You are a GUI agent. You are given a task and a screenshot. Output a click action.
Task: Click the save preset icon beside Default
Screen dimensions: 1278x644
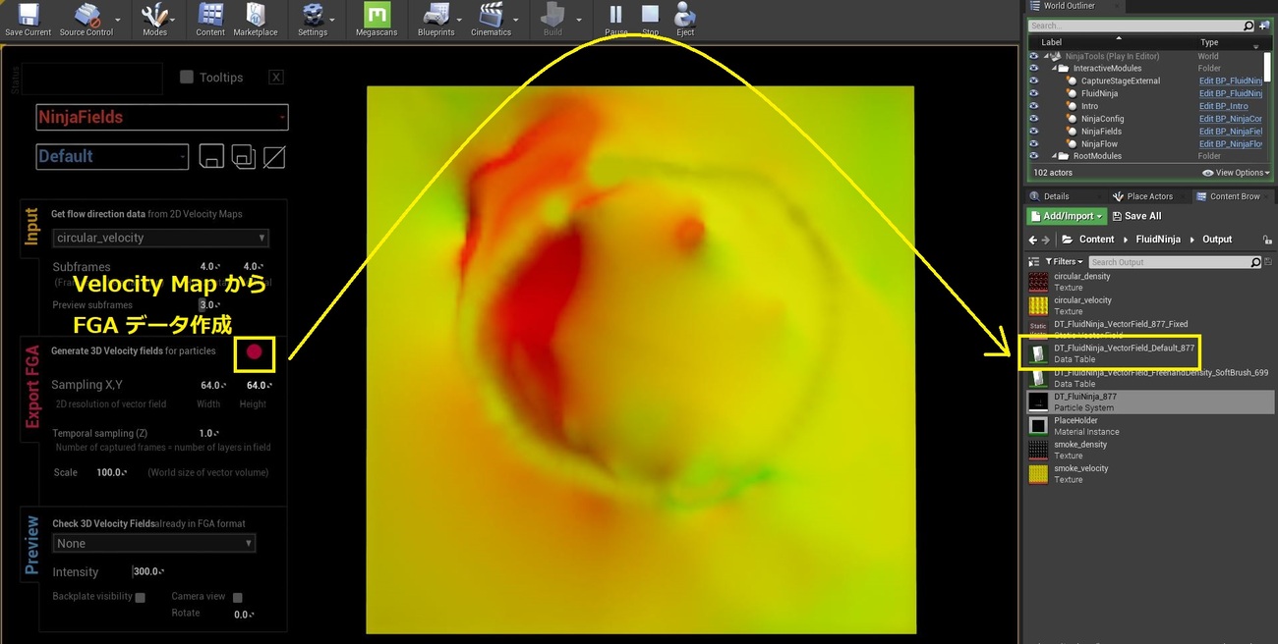point(212,156)
